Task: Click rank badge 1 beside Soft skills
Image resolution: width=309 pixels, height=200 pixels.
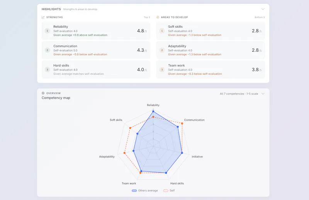Action: (162, 31)
